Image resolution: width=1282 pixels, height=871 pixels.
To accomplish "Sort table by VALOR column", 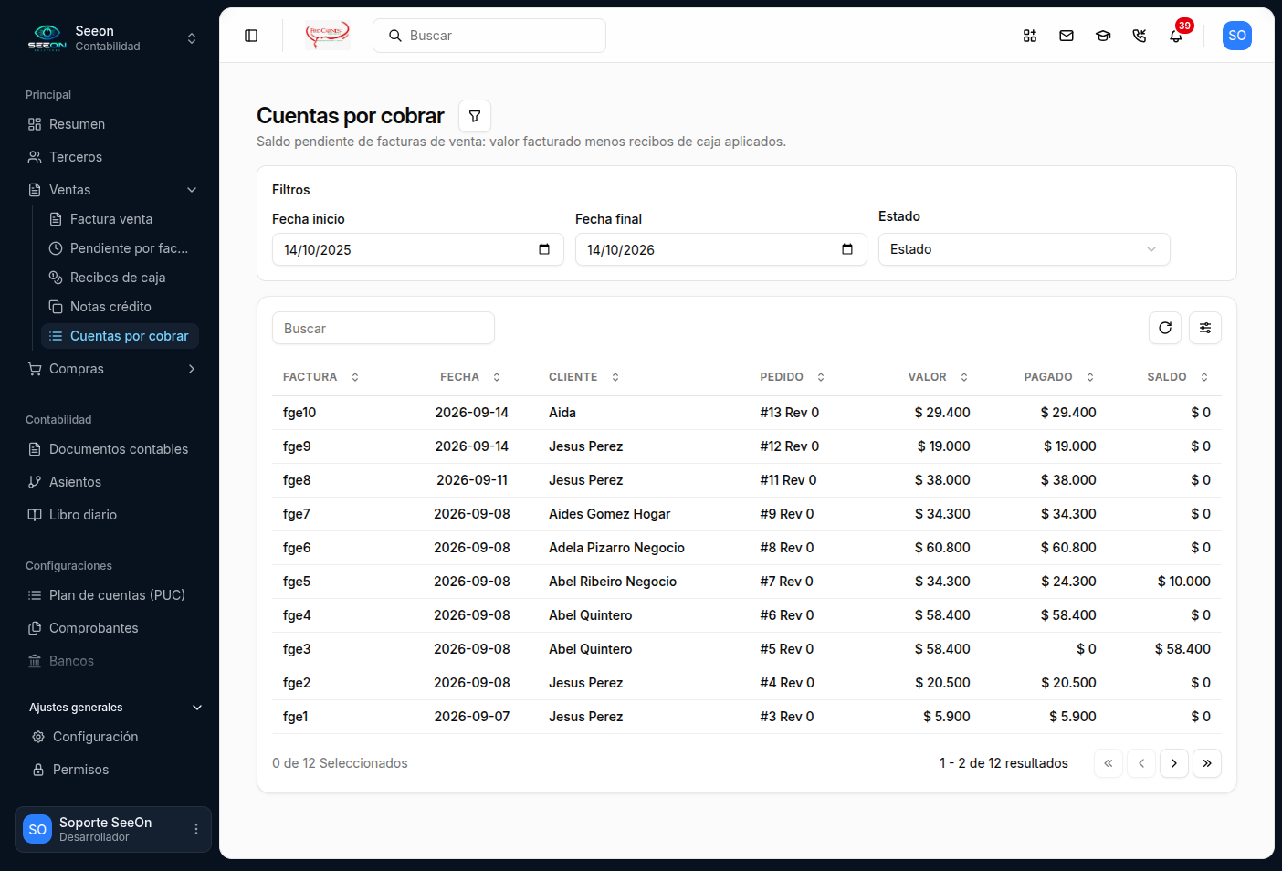I will [938, 377].
